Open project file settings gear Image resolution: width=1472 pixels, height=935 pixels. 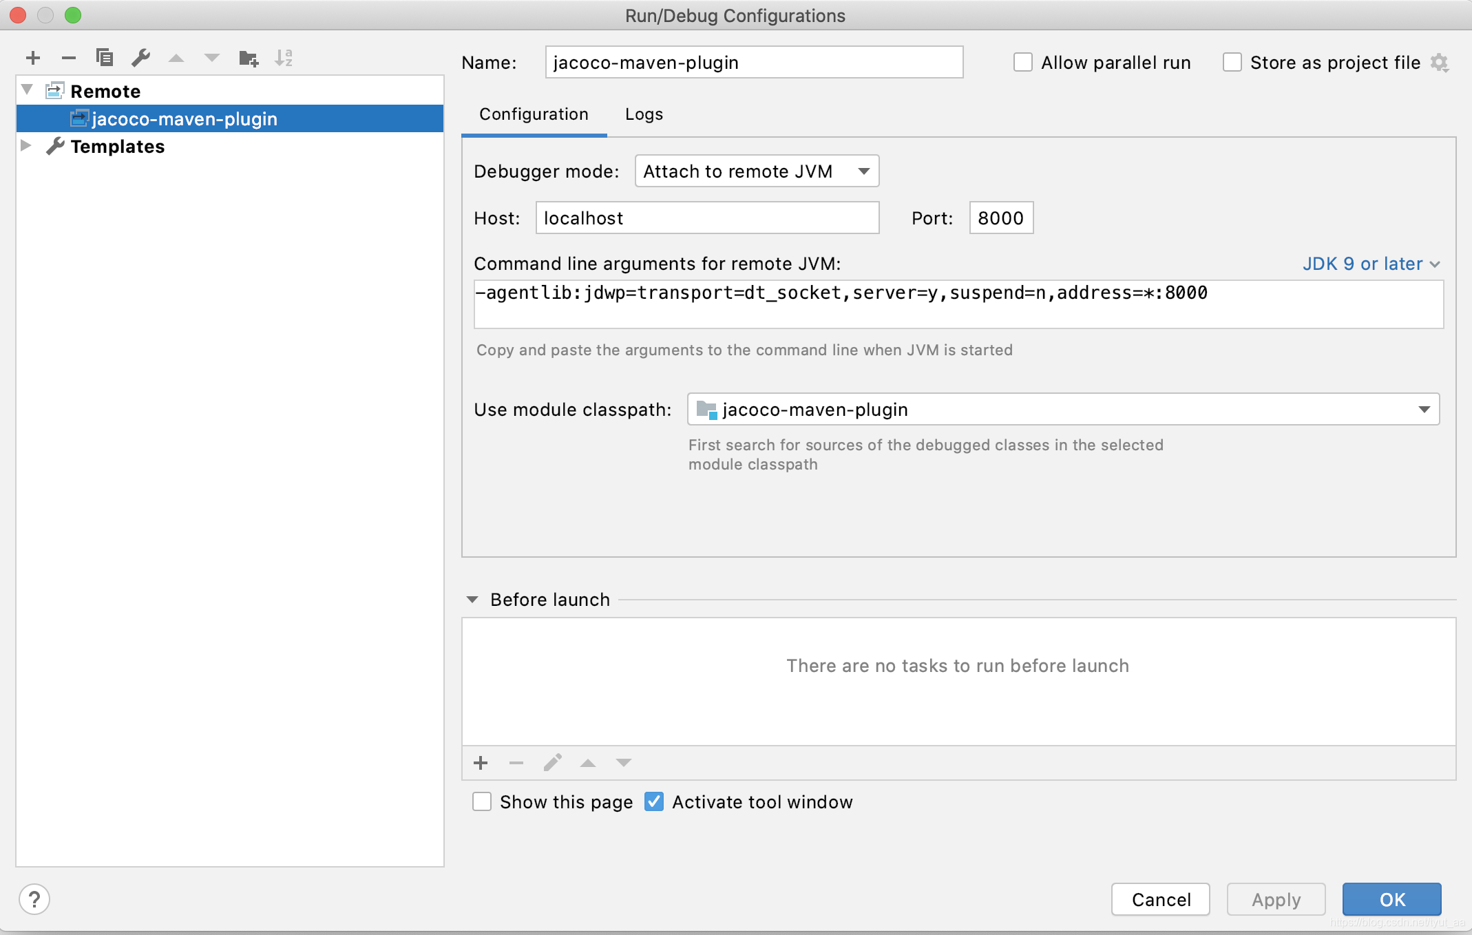pyautogui.click(x=1439, y=63)
